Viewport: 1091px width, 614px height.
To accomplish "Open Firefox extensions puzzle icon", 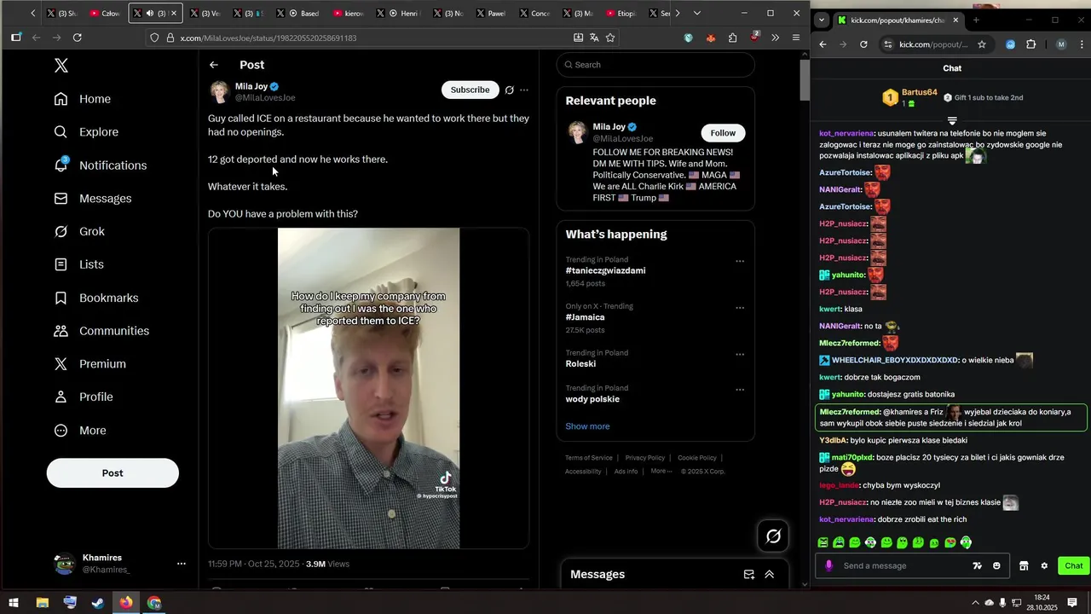I will point(733,38).
